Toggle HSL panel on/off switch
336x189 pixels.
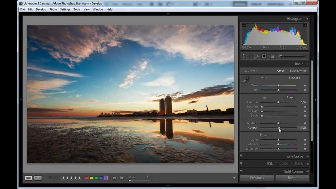[x=241, y=163]
